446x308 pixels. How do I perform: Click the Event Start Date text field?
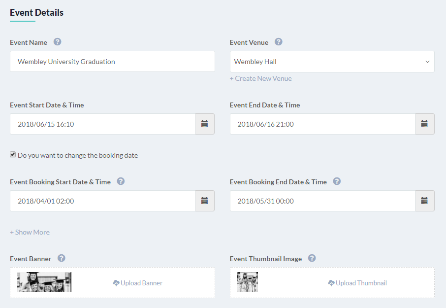[x=102, y=124]
